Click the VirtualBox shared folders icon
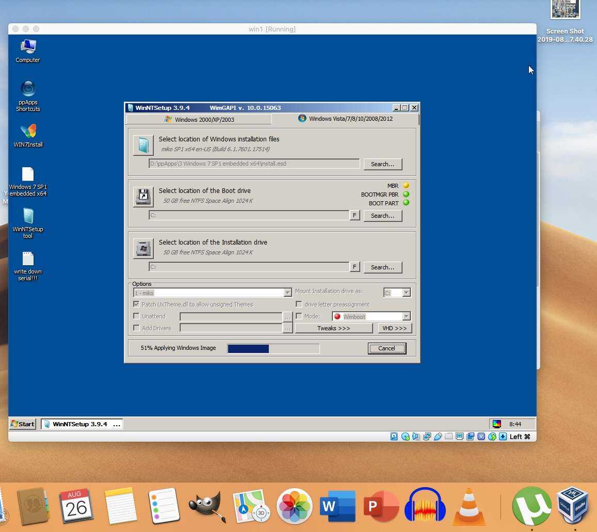This screenshot has width=597, height=532. tap(448, 437)
